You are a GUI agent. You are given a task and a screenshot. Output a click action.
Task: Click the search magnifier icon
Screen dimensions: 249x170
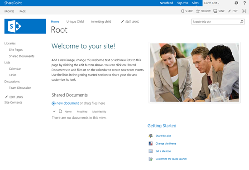pos(242,22)
